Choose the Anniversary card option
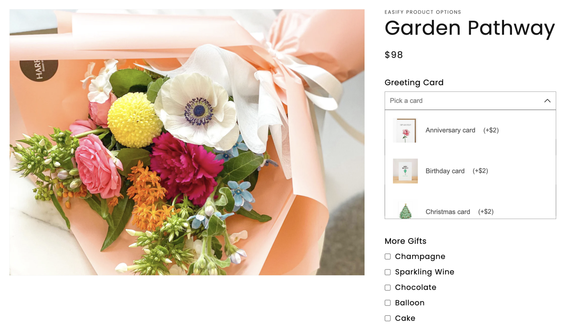 [470, 130]
